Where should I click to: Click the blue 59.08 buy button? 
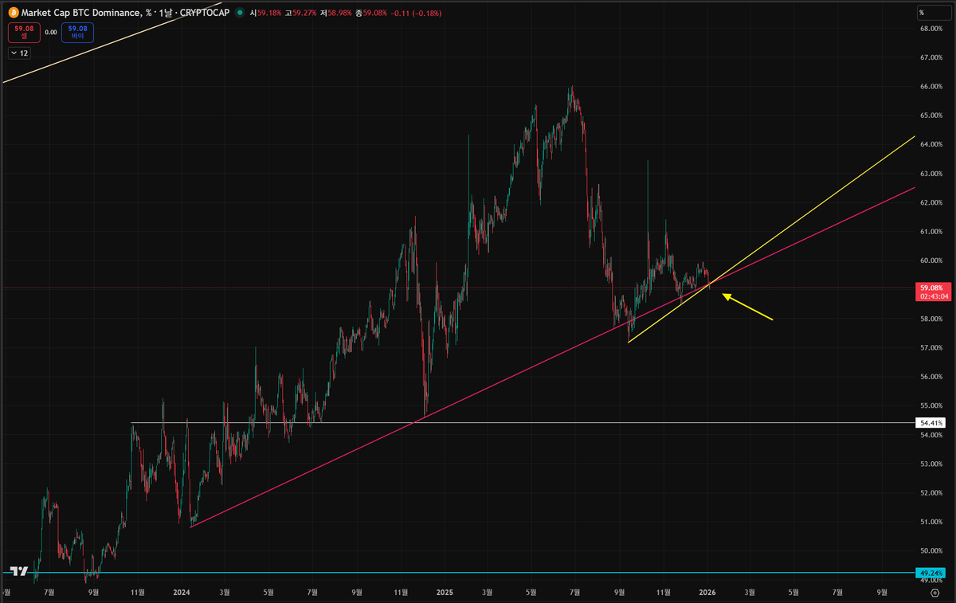tap(77, 32)
